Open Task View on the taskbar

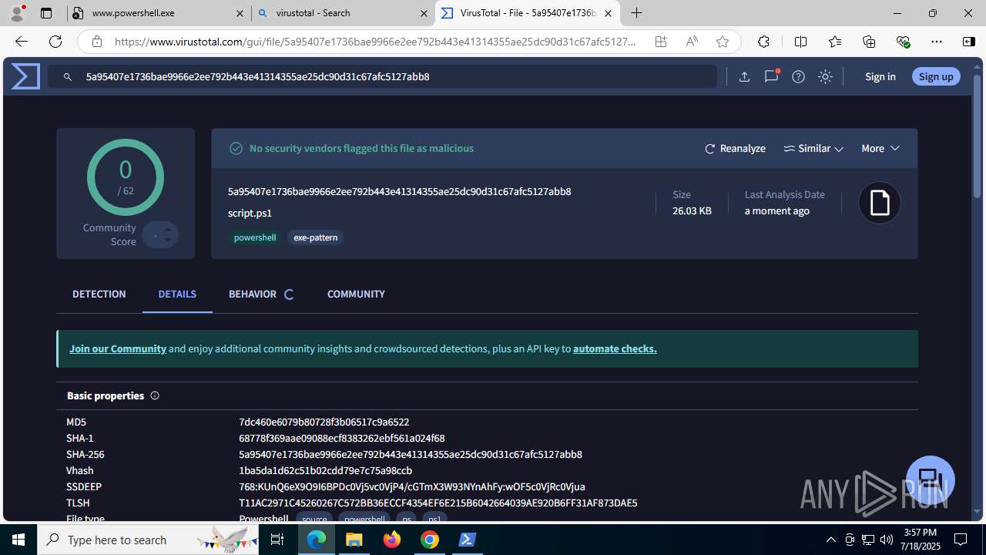tap(277, 540)
